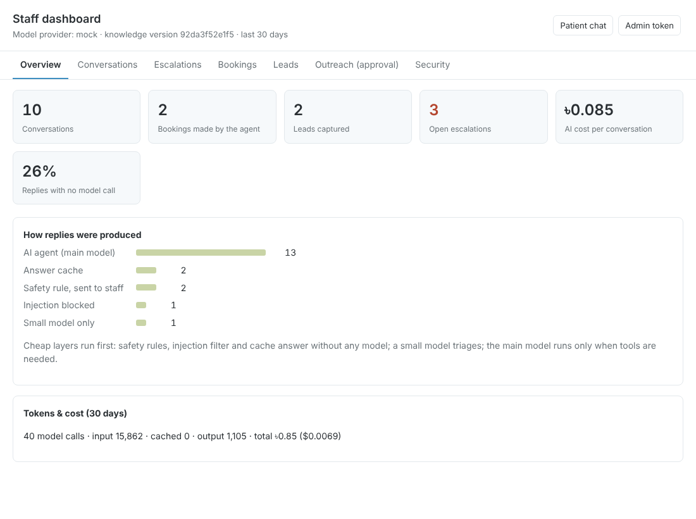Click the value 1 beside Small model only
This screenshot has width=696, height=519.
pyautogui.click(x=173, y=323)
